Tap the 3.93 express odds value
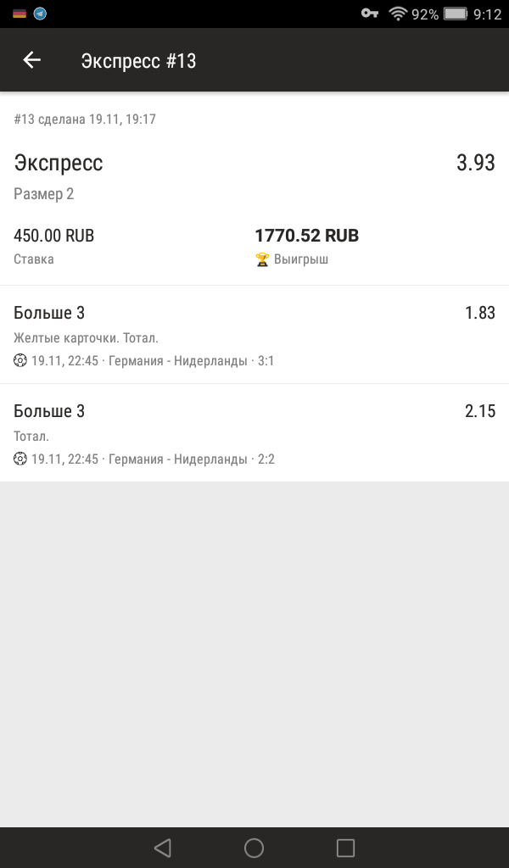The image size is (509, 868). tap(475, 163)
